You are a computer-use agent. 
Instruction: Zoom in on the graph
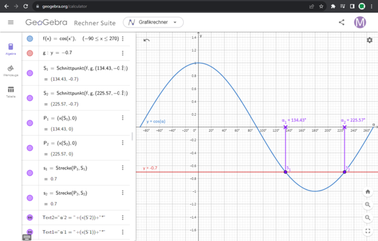tap(368, 205)
